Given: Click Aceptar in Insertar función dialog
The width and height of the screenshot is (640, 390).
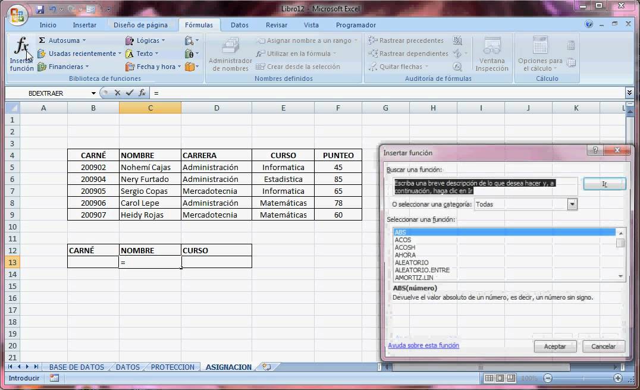Looking at the screenshot, I should point(555,347).
